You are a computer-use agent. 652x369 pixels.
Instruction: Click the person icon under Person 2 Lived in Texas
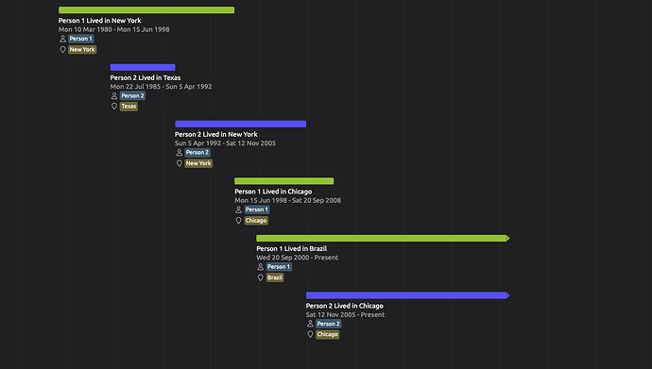tap(114, 96)
